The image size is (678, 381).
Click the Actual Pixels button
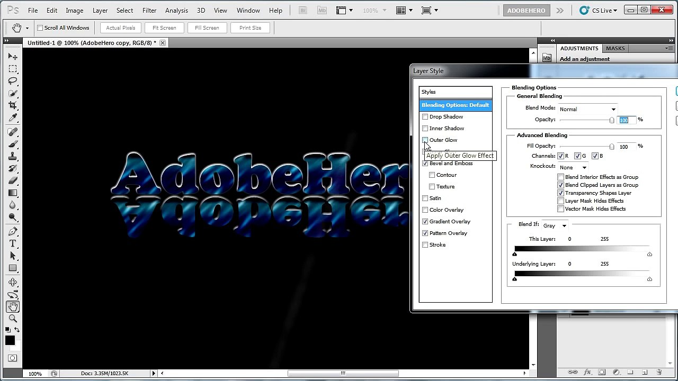point(121,28)
